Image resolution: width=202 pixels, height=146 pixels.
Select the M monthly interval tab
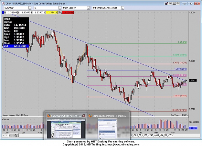click(x=166, y=135)
